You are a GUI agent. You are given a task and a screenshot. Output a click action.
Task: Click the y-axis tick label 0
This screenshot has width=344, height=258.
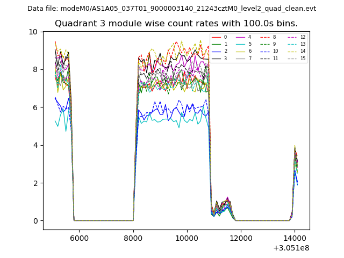click(35, 221)
